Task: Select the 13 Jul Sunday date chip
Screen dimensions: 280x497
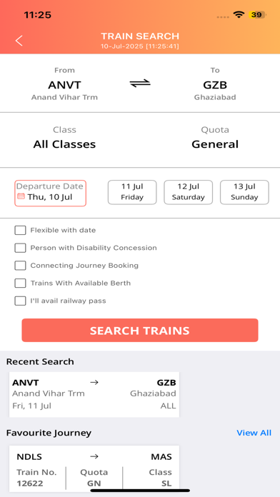Action: pyautogui.click(x=244, y=192)
